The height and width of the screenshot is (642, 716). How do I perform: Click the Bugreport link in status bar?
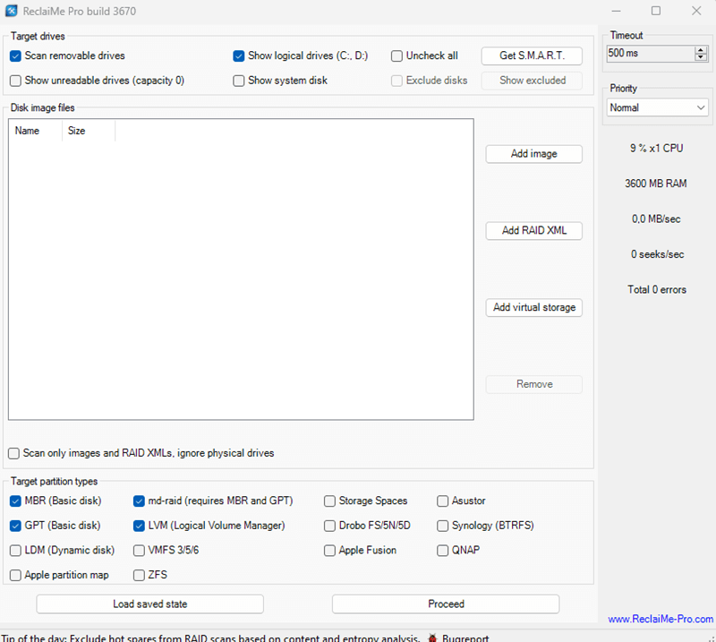point(465,638)
